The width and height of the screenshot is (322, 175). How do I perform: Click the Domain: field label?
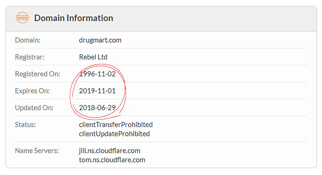pos(28,40)
